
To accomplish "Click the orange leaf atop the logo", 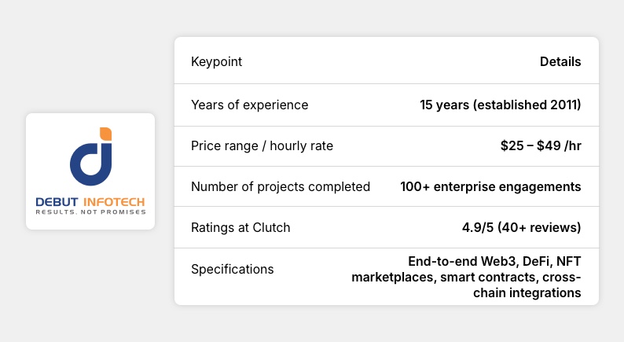I will click(105, 134).
